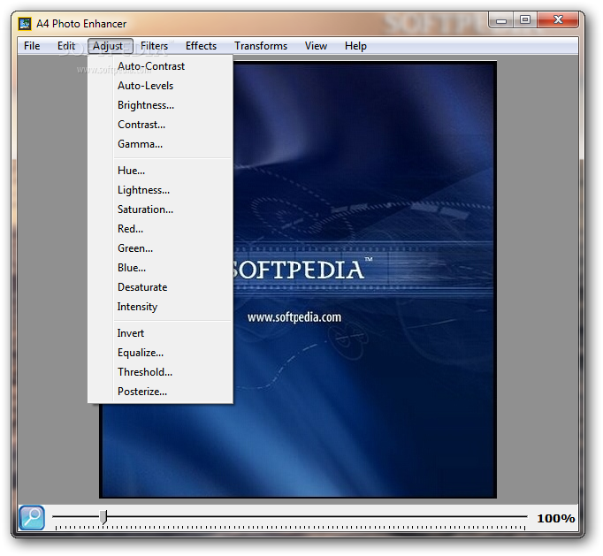The width and height of the screenshot is (603, 556).
Task: Click the A4 Photo Enhancer title icon
Action: (25, 24)
